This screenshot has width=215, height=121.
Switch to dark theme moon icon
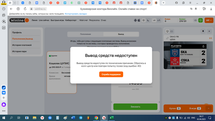point(148,20)
